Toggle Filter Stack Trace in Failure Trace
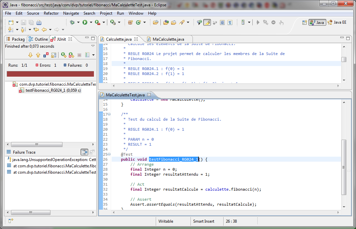The image size is (356, 229). (85, 152)
